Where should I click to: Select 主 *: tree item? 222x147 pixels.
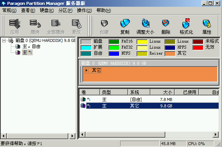click(x=27, y=52)
